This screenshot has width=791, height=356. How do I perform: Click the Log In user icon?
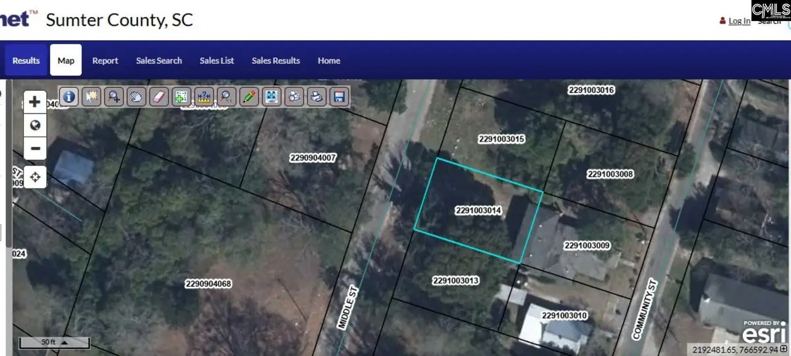click(x=723, y=21)
